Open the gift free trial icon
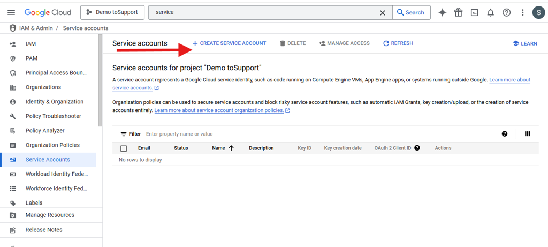 pyautogui.click(x=458, y=12)
